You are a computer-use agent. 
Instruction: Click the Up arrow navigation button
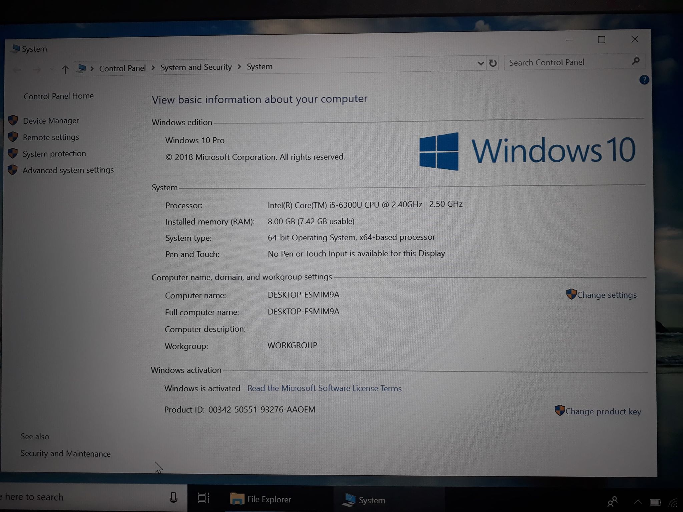point(65,69)
